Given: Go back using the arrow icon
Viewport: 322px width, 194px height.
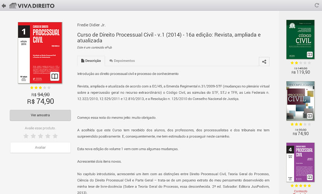Looking at the screenshot, I should pos(4,6).
